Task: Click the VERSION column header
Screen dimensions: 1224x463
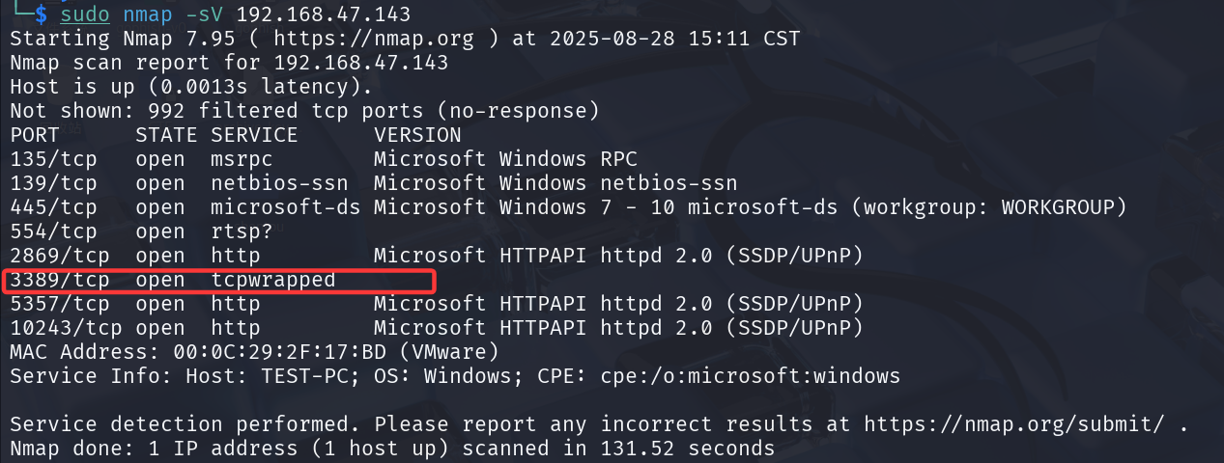Action: tap(417, 135)
